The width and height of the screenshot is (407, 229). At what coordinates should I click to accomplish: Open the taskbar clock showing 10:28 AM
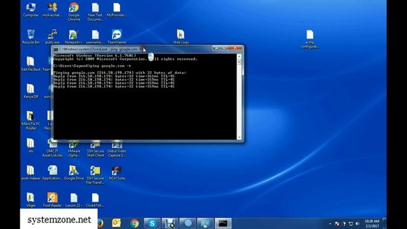pos(372,223)
